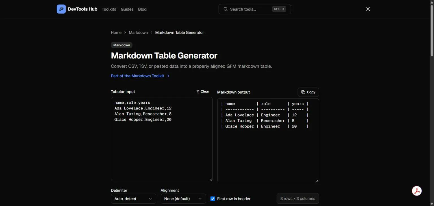The image size is (434, 206).
Task: Toggle the light/dark theme sun icon
Action: click(368, 9)
